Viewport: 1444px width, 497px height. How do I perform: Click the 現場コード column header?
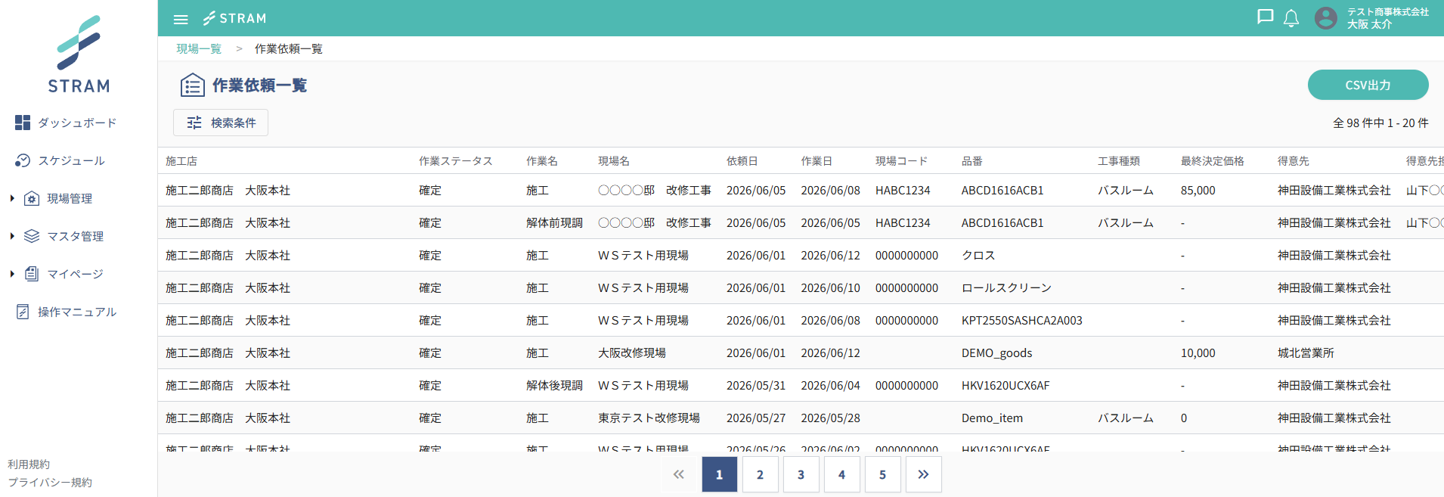click(901, 161)
